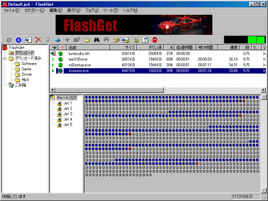
Task: Open the ファイル(F) menu
Action: click(12, 10)
